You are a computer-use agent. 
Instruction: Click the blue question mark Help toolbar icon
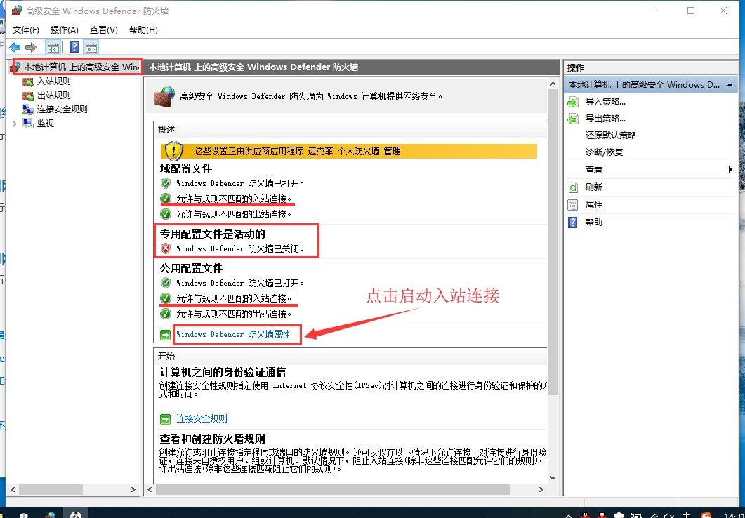click(x=74, y=47)
